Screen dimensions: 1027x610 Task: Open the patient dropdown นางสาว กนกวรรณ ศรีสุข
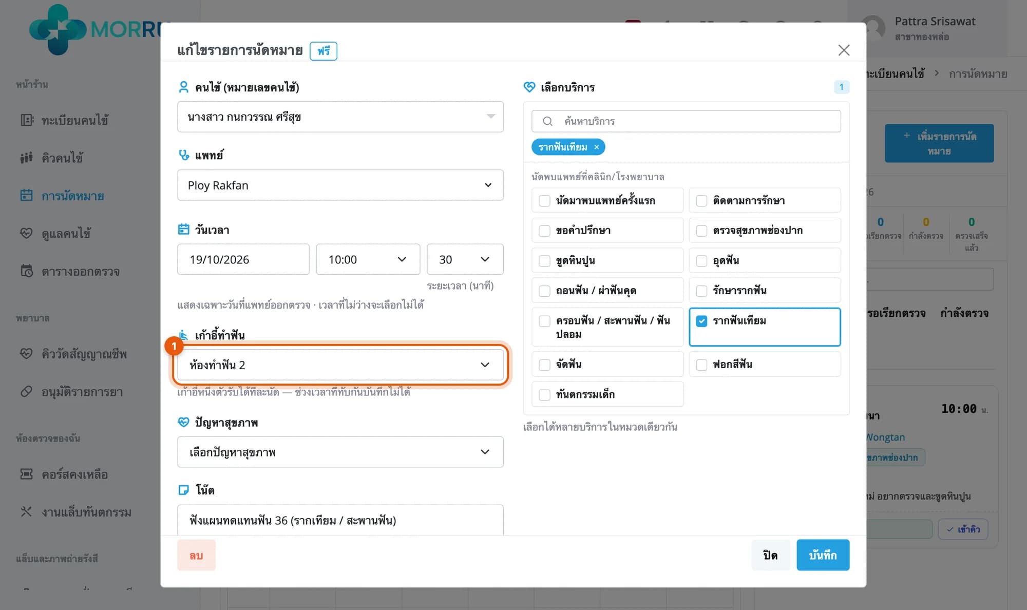point(340,117)
